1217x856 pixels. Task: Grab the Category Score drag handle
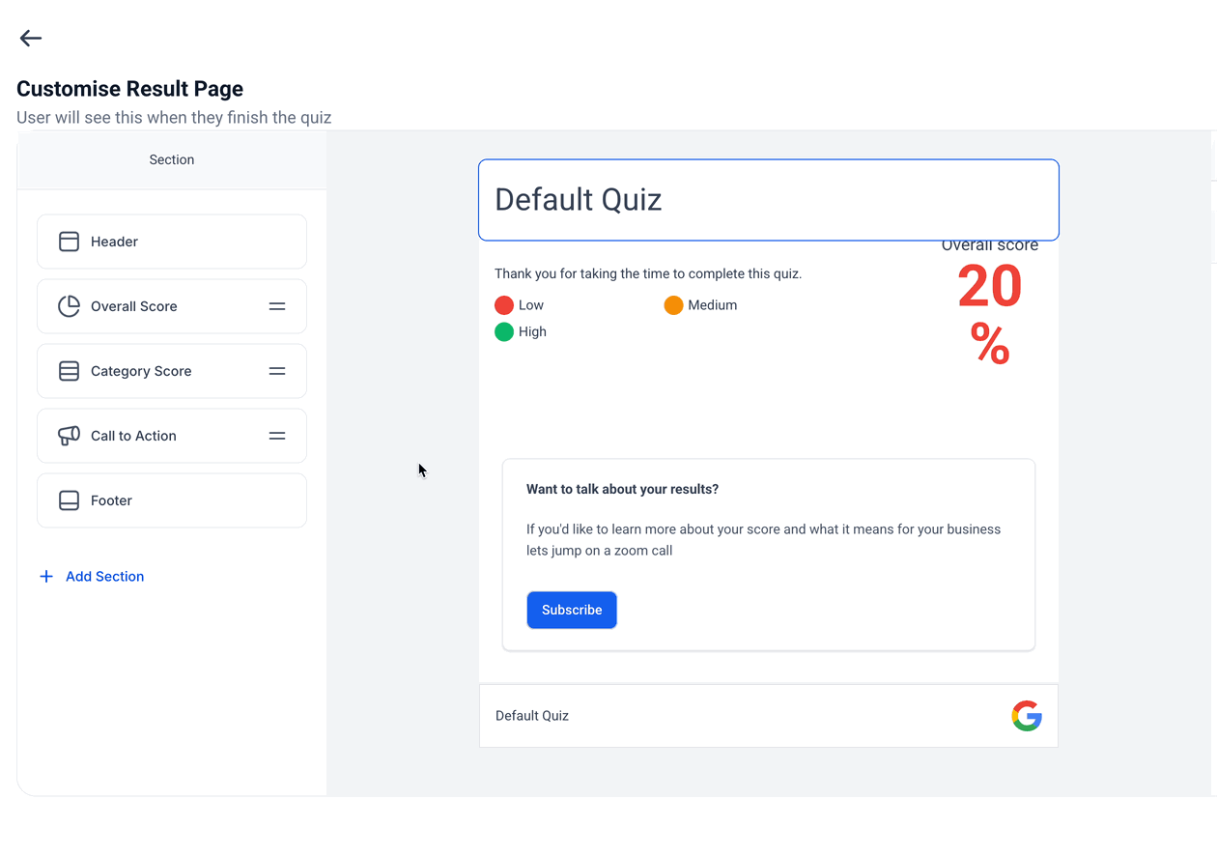click(x=277, y=371)
